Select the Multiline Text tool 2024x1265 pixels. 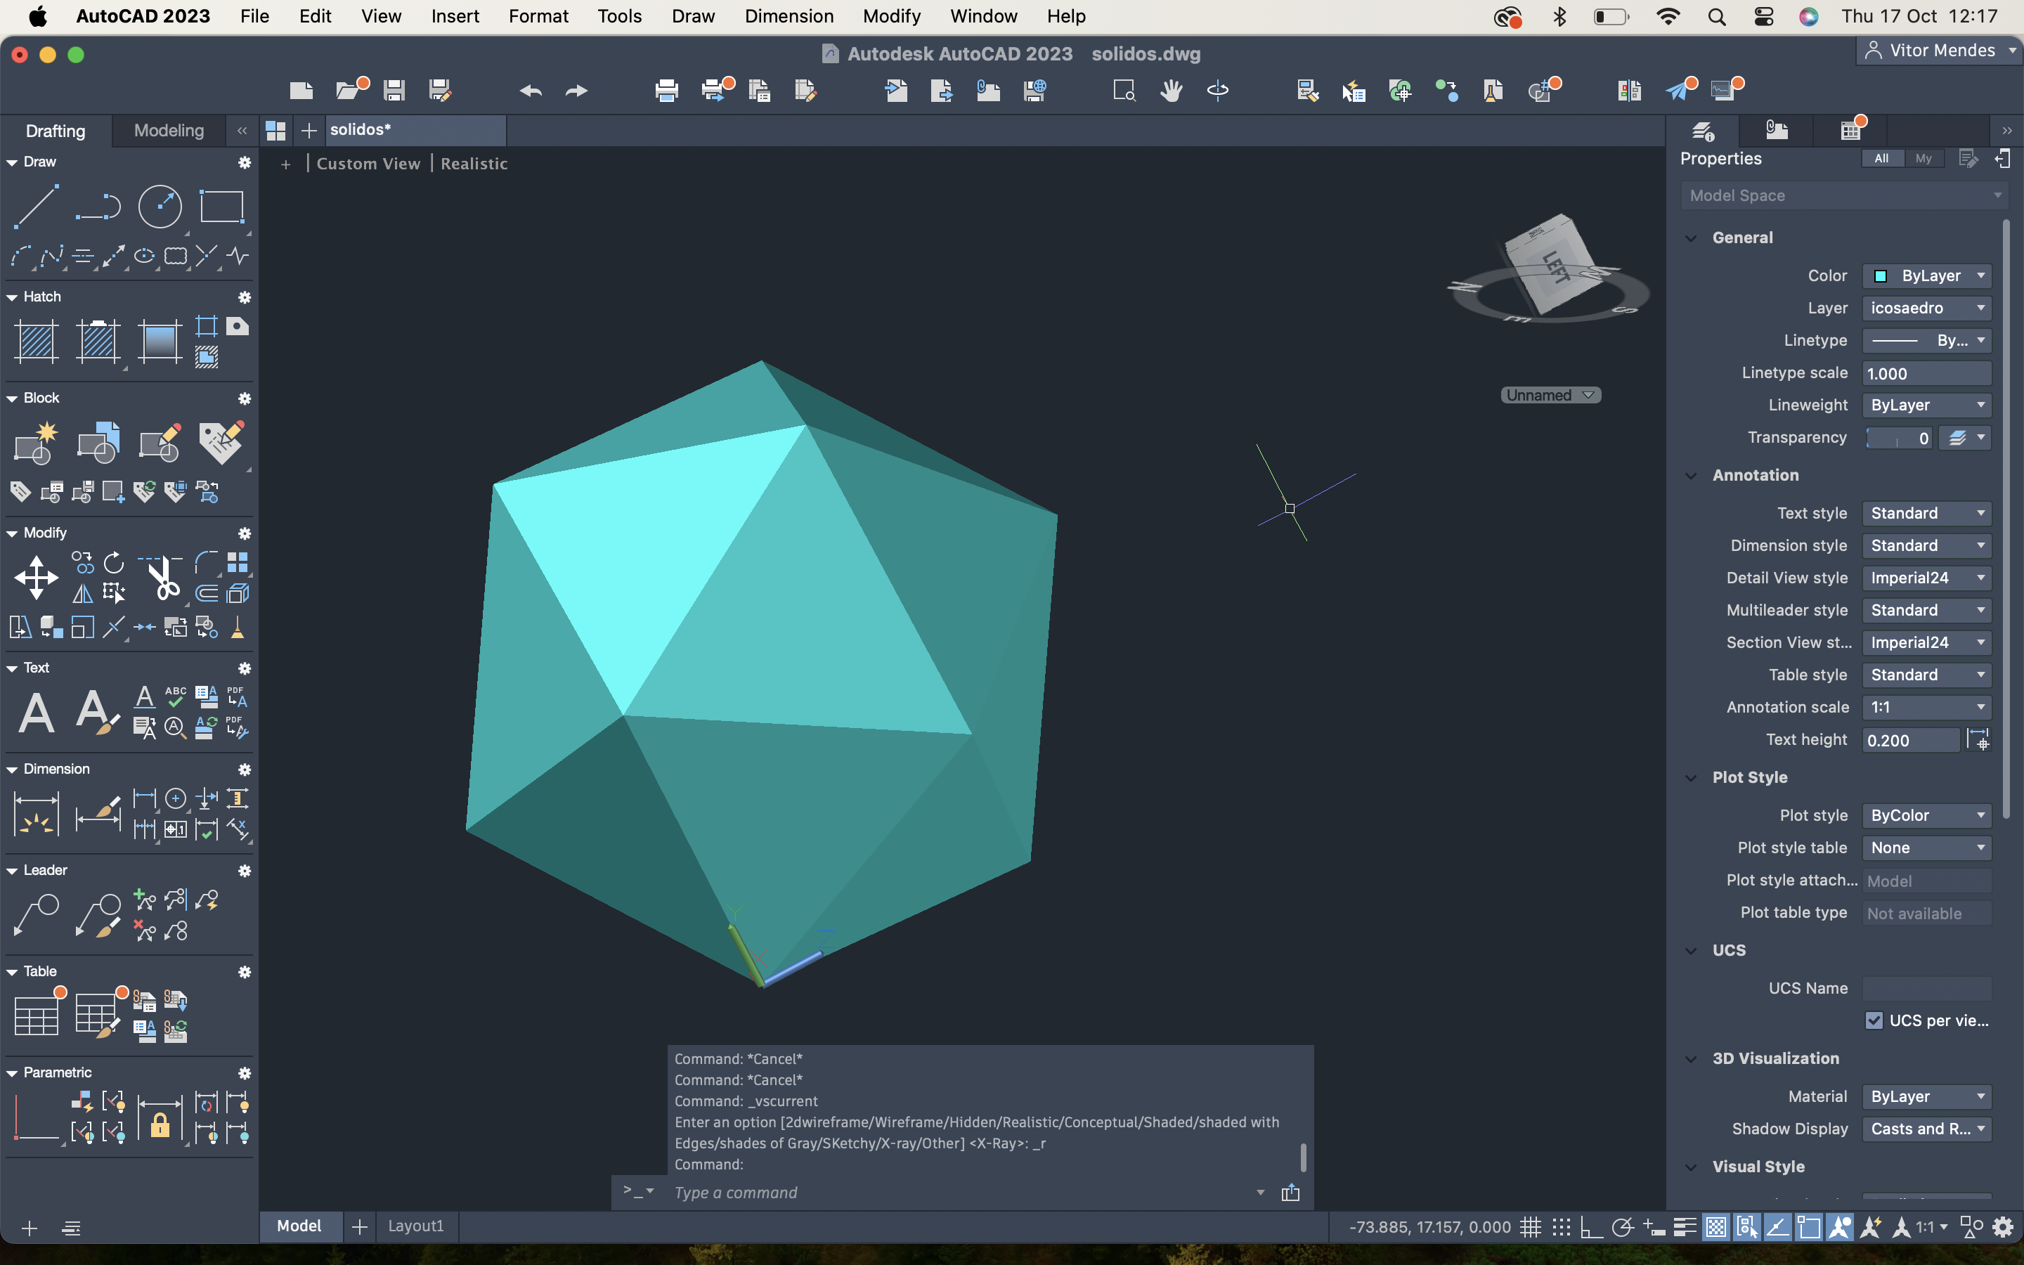point(37,713)
